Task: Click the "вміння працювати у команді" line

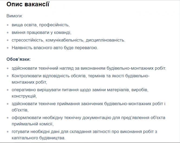Action: (41, 32)
